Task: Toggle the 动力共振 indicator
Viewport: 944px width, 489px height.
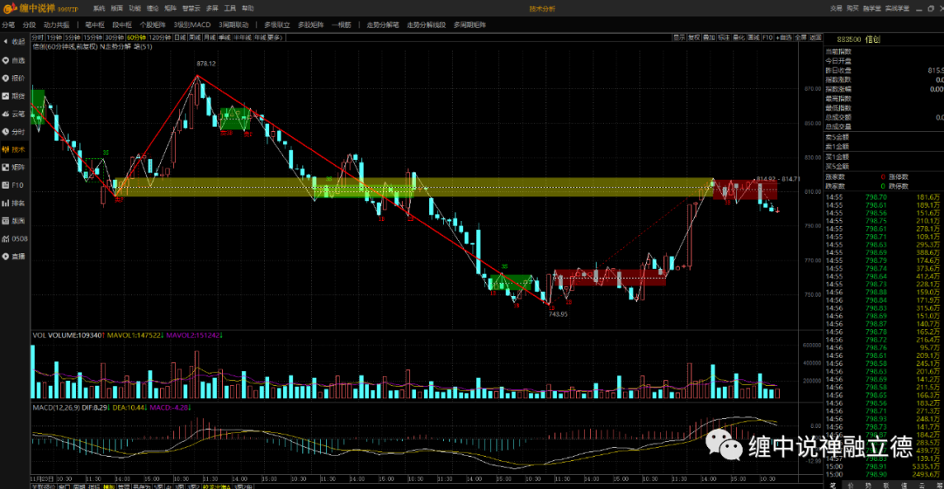Action: click(57, 24)
